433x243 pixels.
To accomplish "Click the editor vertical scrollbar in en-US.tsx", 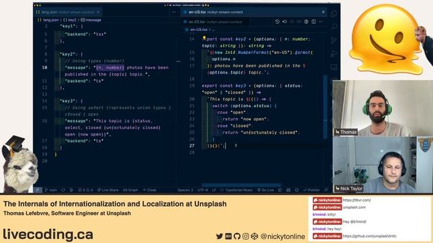I will tap(325, 106).
